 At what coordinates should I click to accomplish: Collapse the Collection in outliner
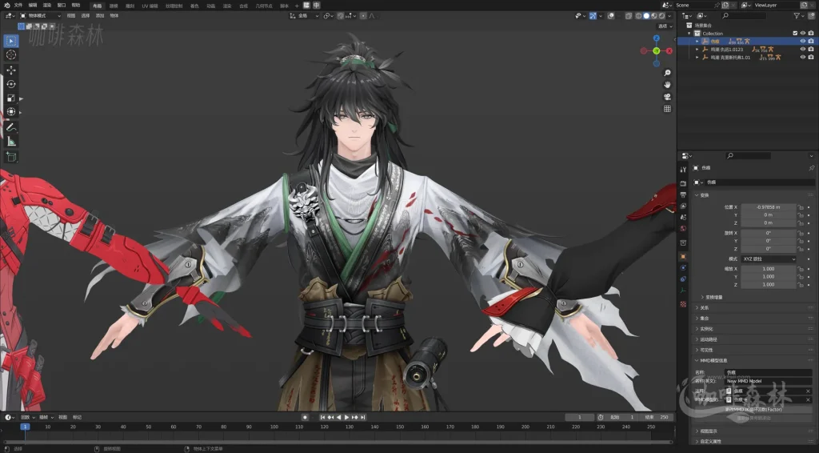pos(689,34)
